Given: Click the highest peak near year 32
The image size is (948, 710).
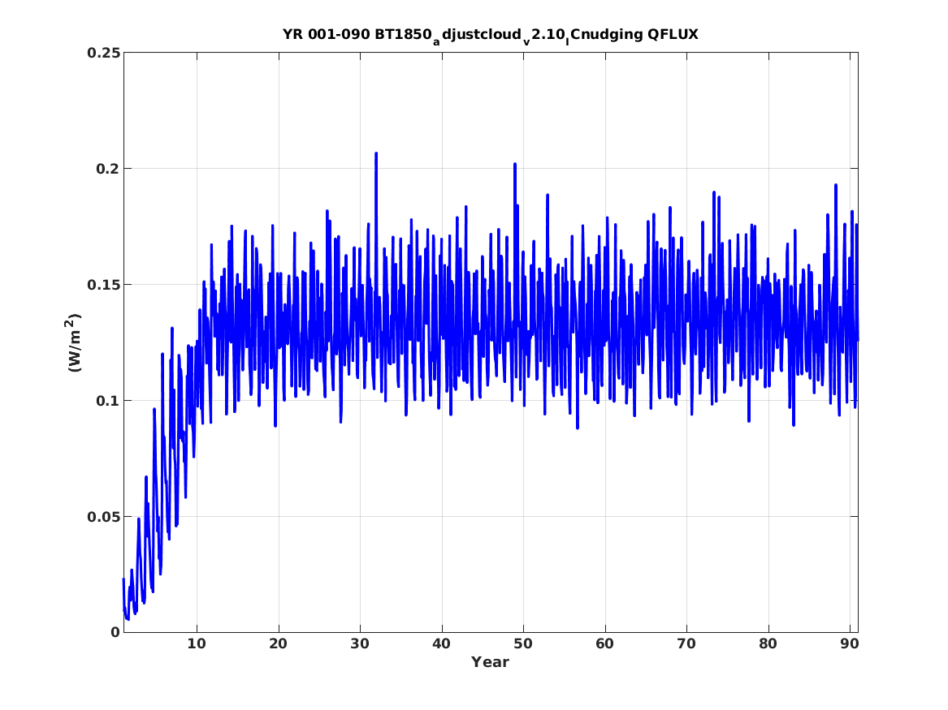Looking at the screenshot, I should [376, 154].
